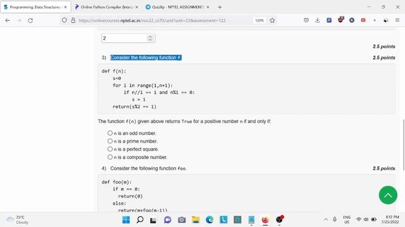Open the clock showing 8:12 PM
This screenshot has width=405, height=227.
(390, 219)
